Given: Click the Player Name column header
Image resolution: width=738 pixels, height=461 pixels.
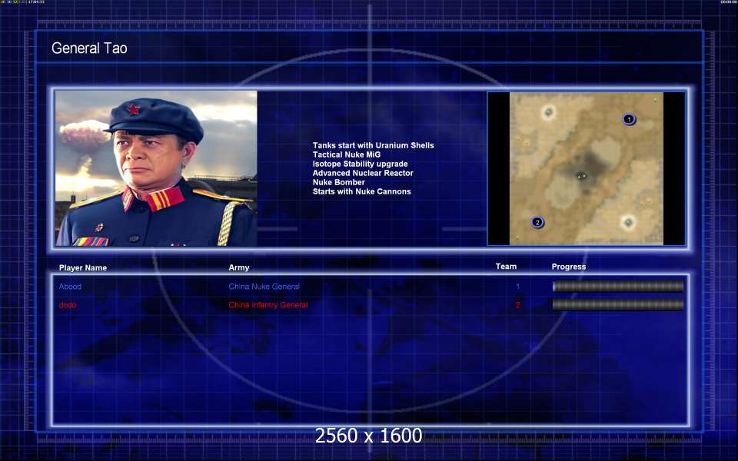Looking at the screenshot, I should point(83,267).
